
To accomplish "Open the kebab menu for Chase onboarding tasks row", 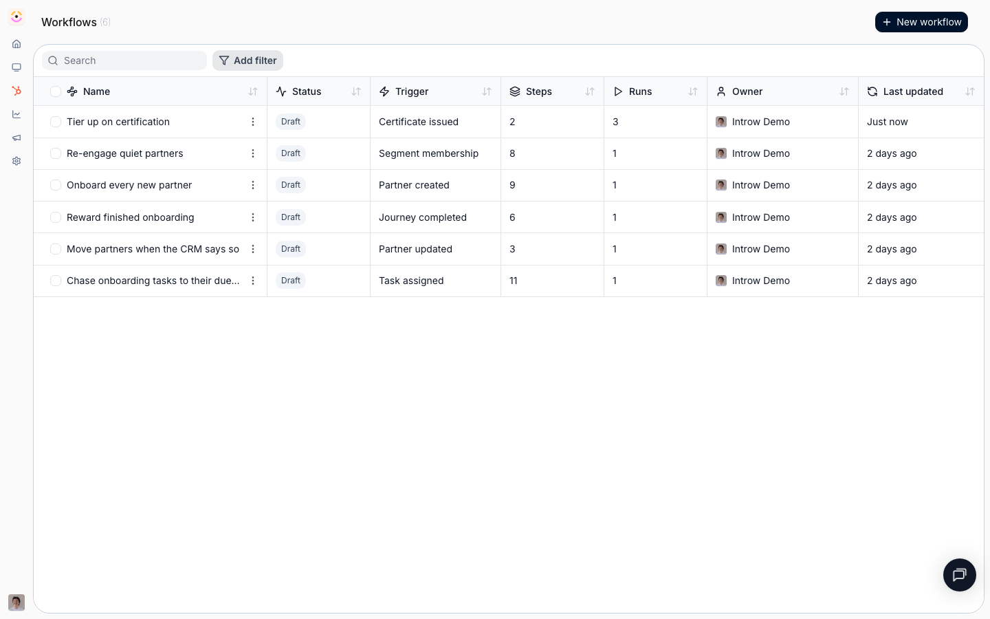I will [253, 281].
